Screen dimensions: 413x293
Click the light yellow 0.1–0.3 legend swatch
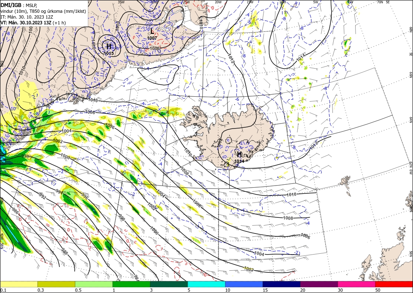pyautogui.click(x=19, y=284)
